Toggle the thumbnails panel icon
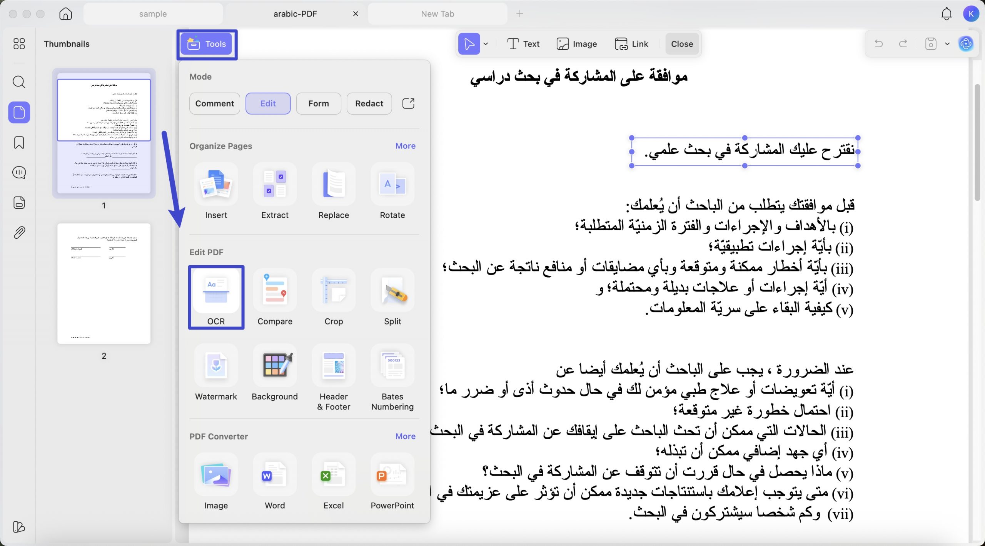985x546 pixels. 19,112
